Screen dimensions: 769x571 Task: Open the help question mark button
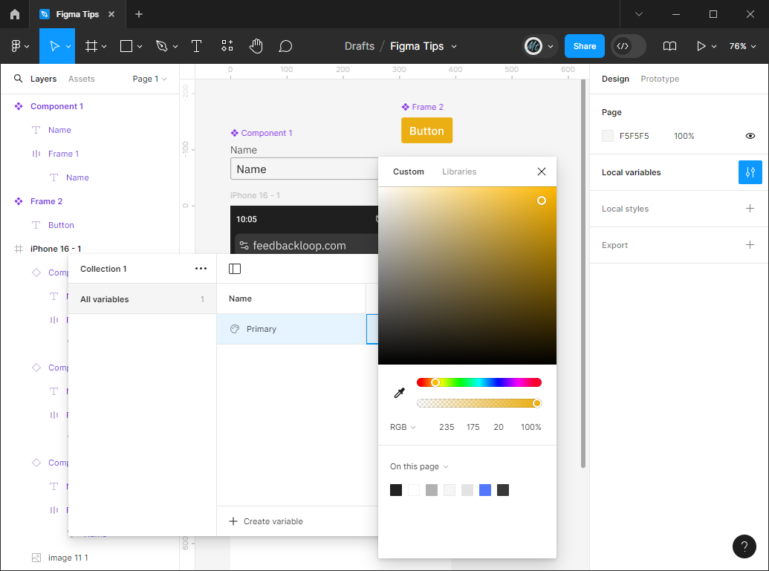coord(744,546)
